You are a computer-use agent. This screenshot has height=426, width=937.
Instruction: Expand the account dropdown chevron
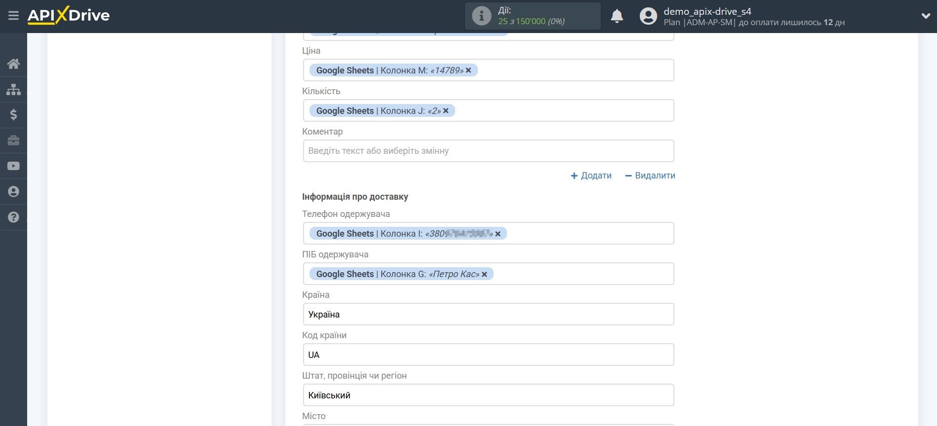coord(926,16)
